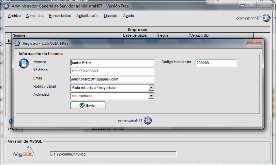Open the Licencia menu
This screenshot has height=165, width=276.
(110, 16)
